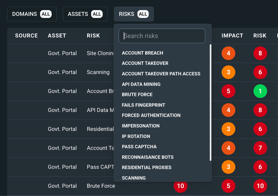Choose FORCED AUTHENTICATION option
The width and height of the screenshot is (278, 196).
[151, 115]
